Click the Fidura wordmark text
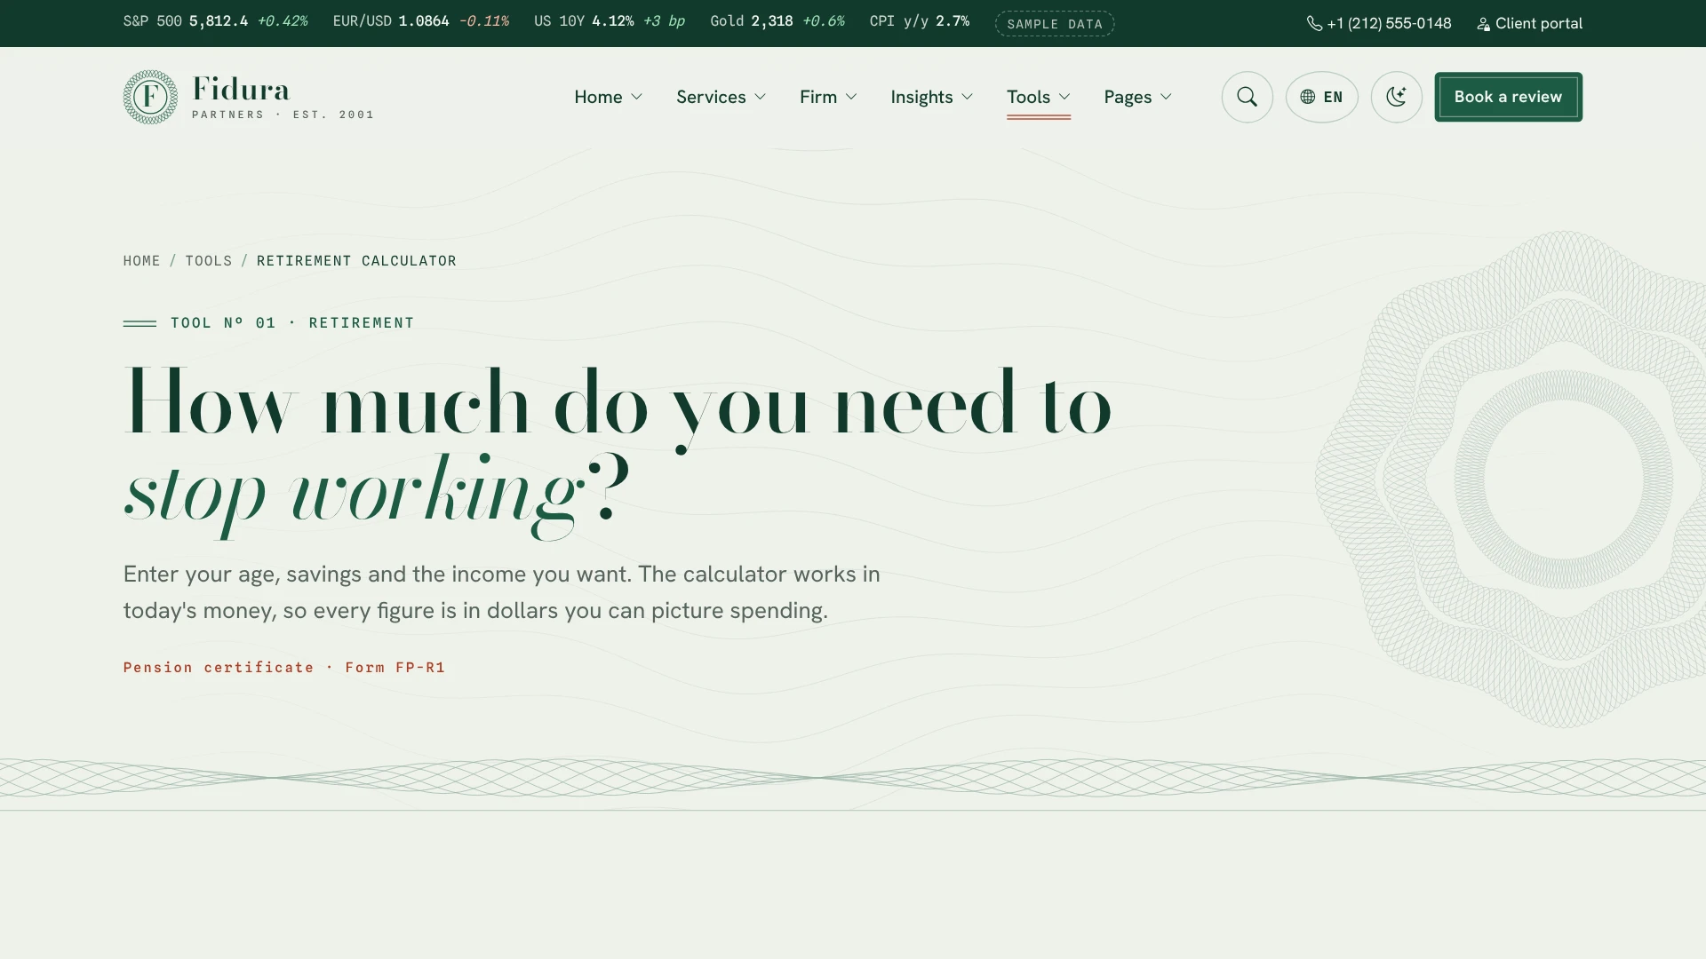The height and width of the screenshot is (959, 1706). click(241, 89)
